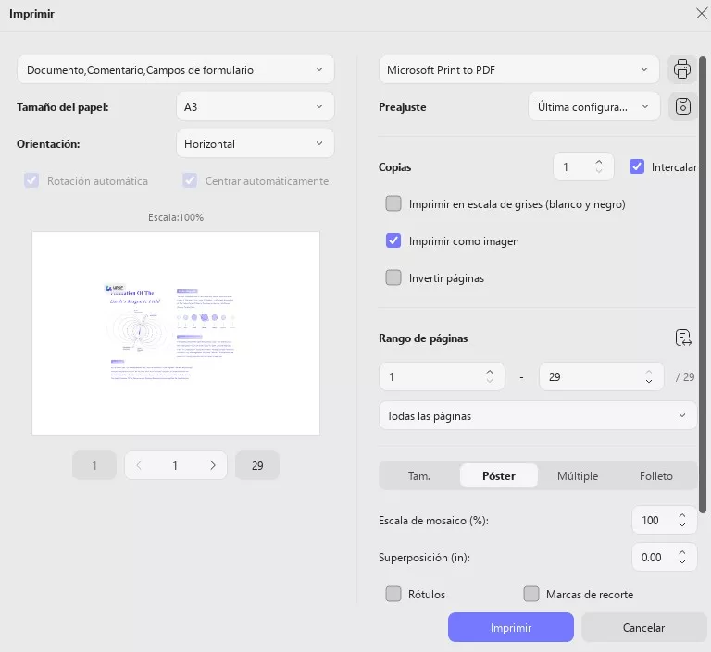Screen dimensions: 711x652
Task: Go to next preview page arrow
Action: click(x=213, y=466)
